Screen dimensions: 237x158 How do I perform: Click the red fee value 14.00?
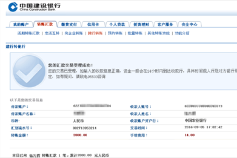tap(190, 135)
